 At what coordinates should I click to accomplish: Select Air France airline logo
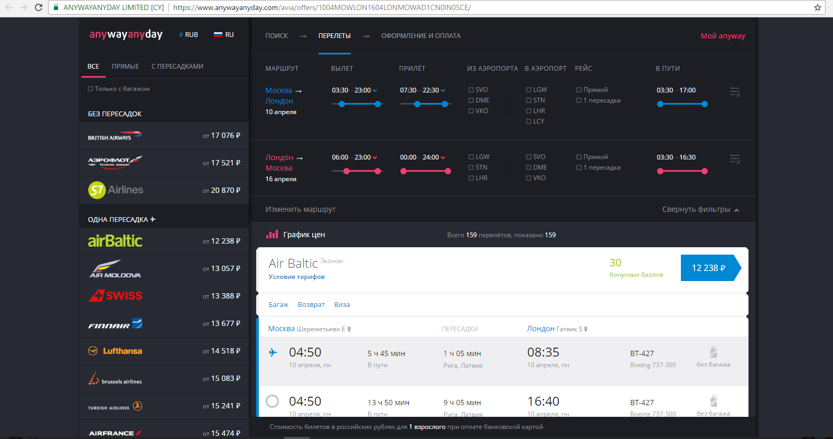pyautogui.click(x=115, y=433)
